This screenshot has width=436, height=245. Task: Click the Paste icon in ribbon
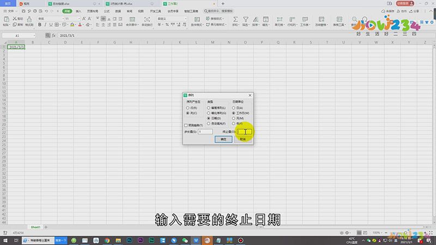(x=6, y=19)
